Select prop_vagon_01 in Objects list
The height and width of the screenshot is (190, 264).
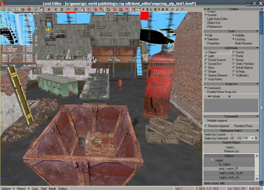point(229,169)
